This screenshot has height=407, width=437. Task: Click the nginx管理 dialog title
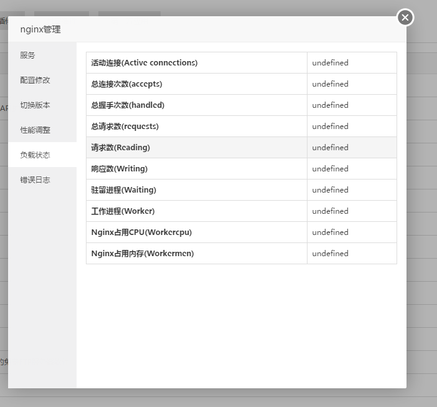(x=40, y=29)
